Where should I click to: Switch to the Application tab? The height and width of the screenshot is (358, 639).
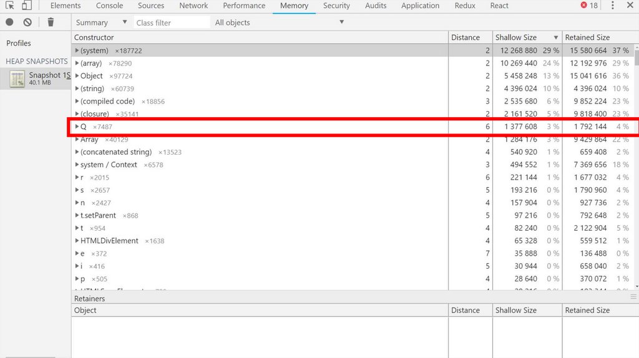(x=420, y=6)
